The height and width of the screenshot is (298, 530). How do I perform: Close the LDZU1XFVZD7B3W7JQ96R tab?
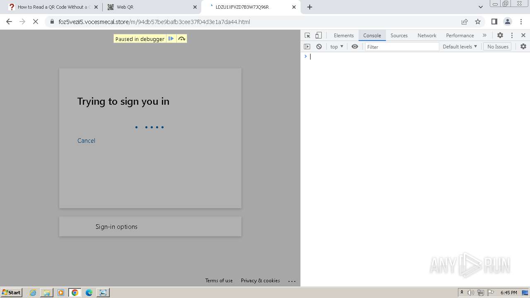pyautogui.click(x=294, y=7)
